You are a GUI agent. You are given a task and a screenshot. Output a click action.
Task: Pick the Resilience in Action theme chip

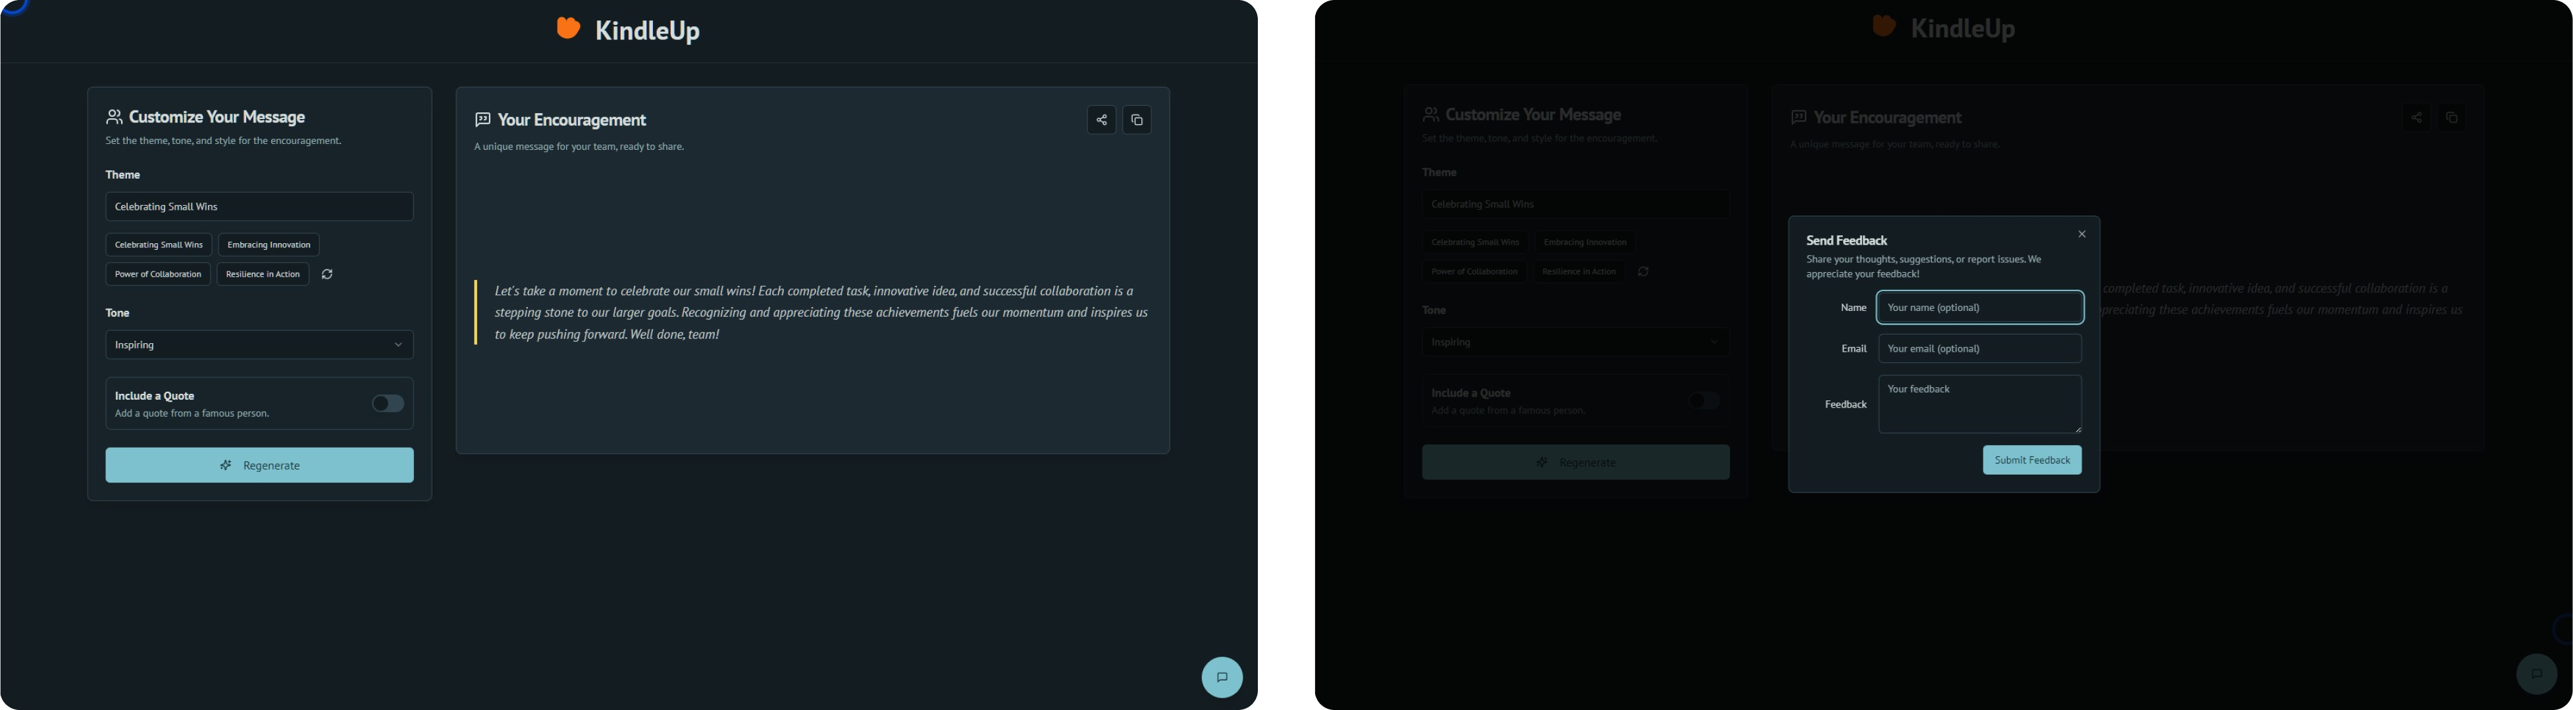tap(263, 274)
